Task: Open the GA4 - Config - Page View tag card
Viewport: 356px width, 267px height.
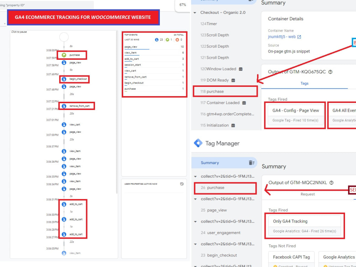Action: click(295, 115)
